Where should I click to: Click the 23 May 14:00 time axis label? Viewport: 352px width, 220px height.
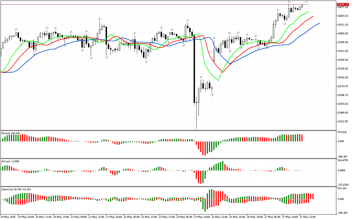coord(202,217)
